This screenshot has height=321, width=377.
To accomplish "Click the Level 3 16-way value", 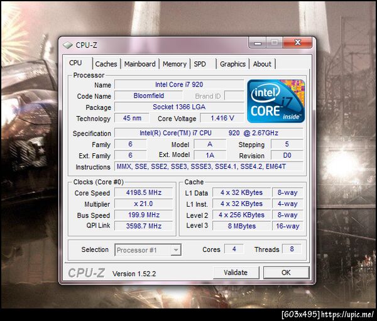I will point(288,226).
